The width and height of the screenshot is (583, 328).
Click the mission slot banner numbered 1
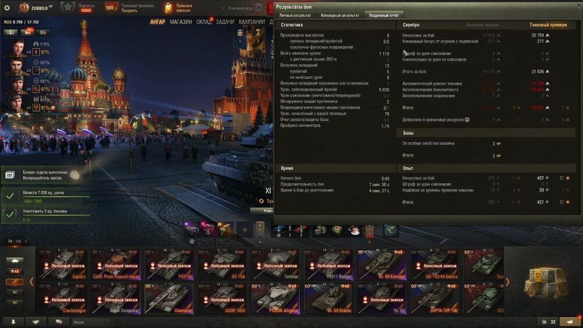[240, 37]
